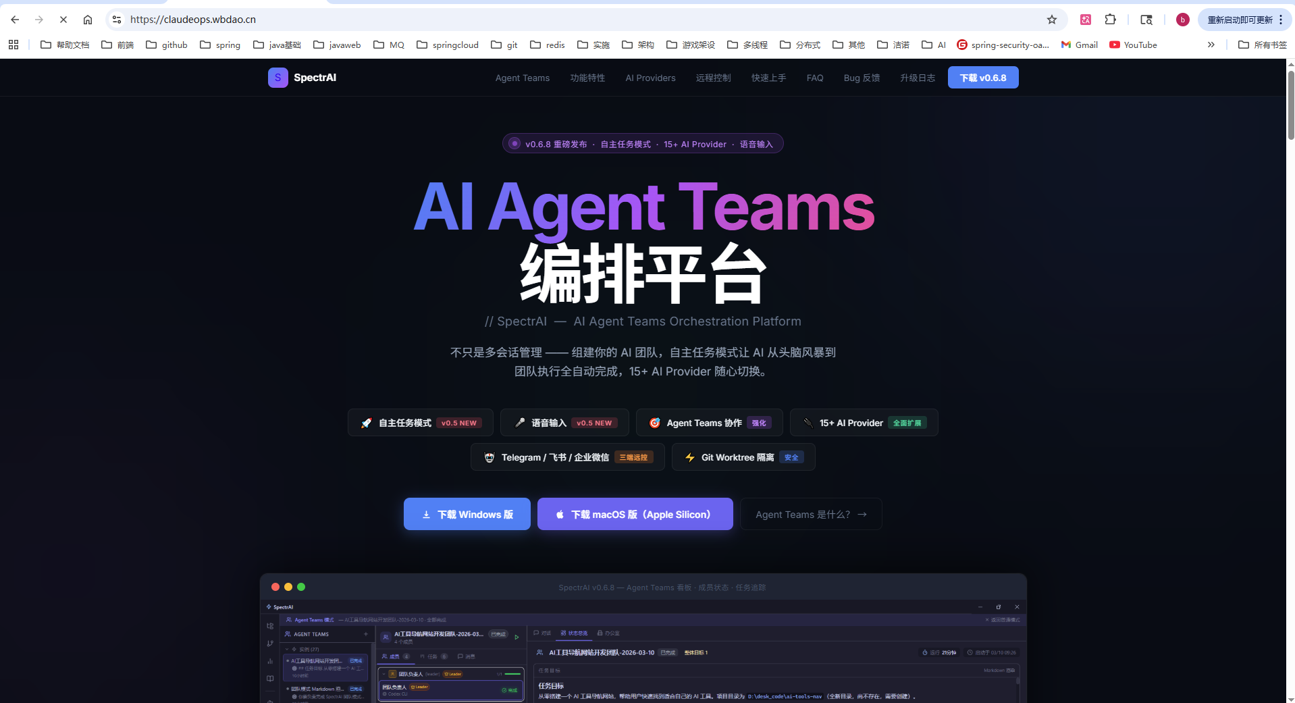1295x703 pixels.
Task: Open the browser home page icon
Action: (88, 20)
